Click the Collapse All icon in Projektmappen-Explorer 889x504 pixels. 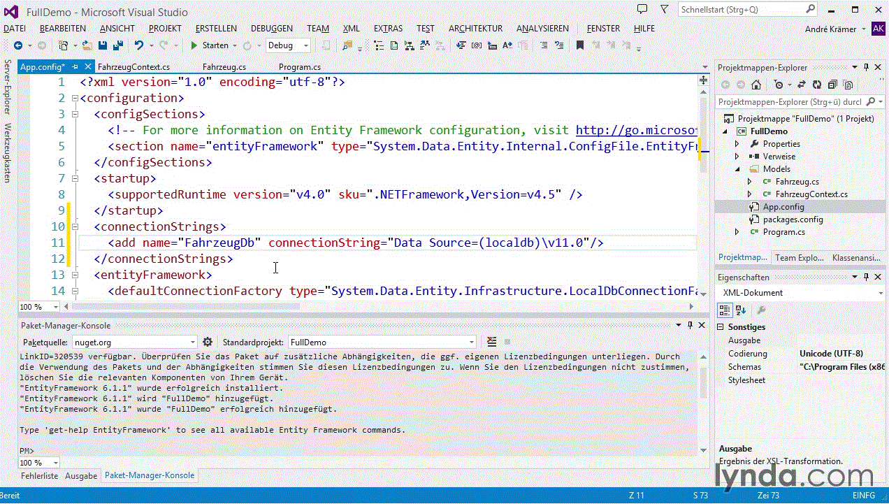pyautogui.click(x=832, y=85)
